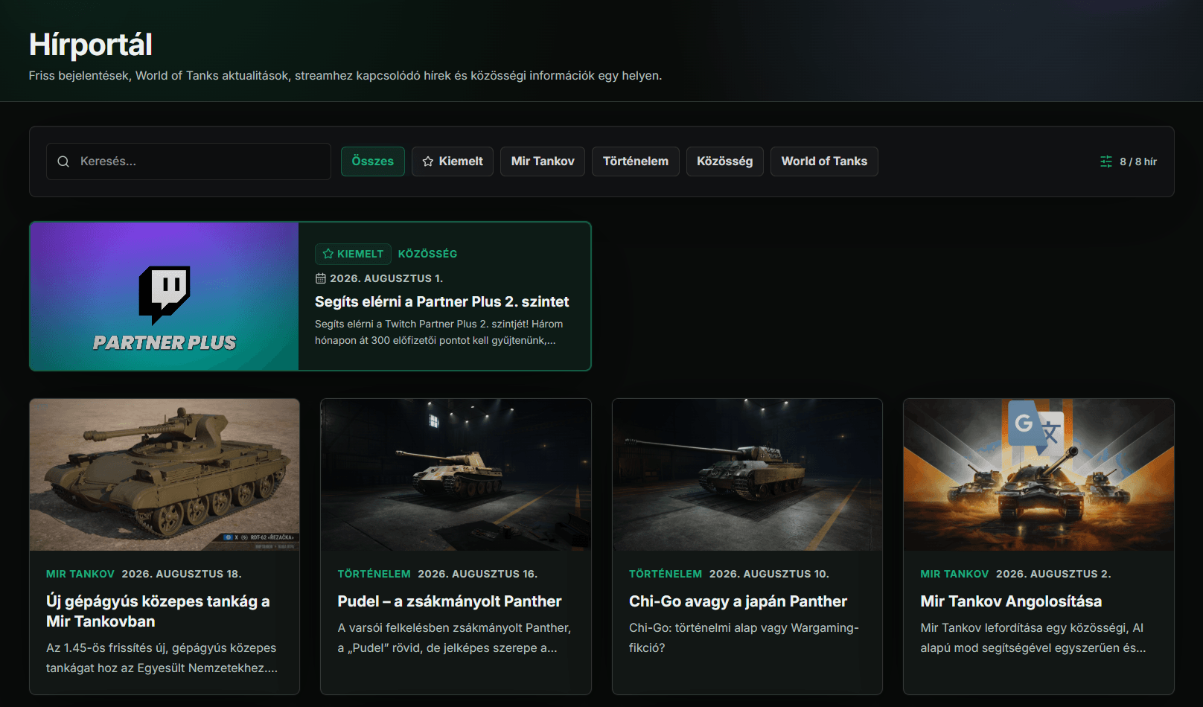The width and height of the screenshot is (1203, 707).
Task: Click TÖRTÉNELEM tag on augusztus 16. card
Action: [374, 574]
